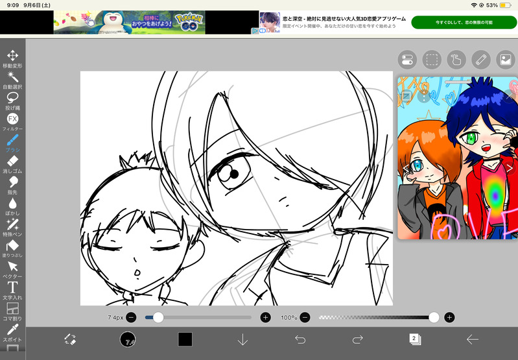This screenshot has width=518, height=360.
Task: Switch between brush and eraser
Action: coord(70,339)
